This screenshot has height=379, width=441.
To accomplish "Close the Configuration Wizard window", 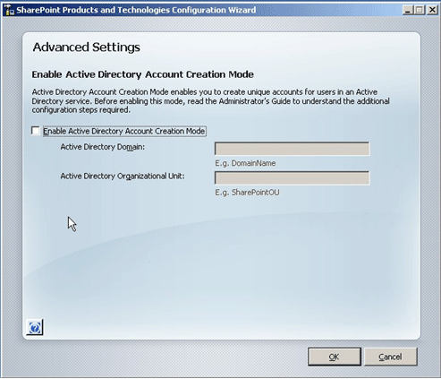I will pos(432,10).
